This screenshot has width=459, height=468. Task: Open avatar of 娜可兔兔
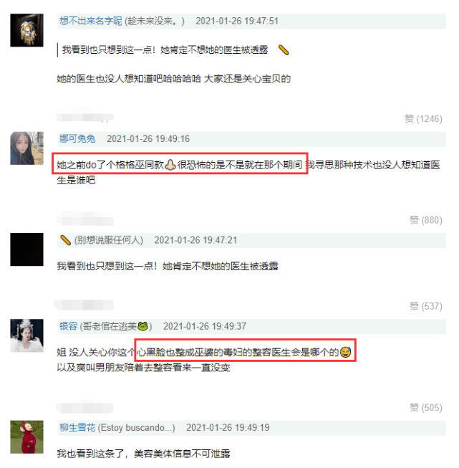(26, 148)
